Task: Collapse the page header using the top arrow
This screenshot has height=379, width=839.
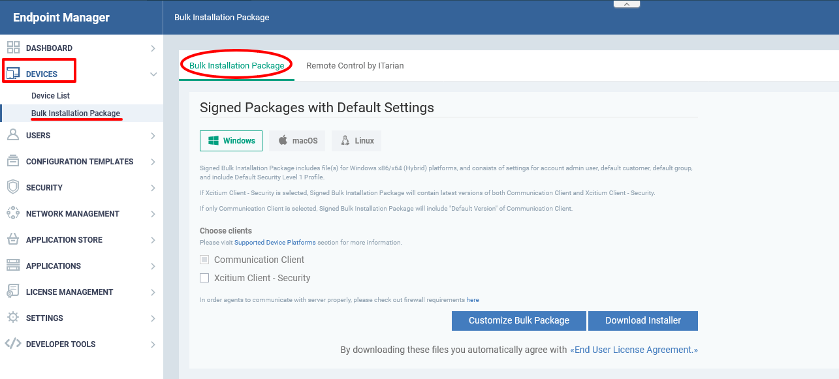Action: click(626, 4)
